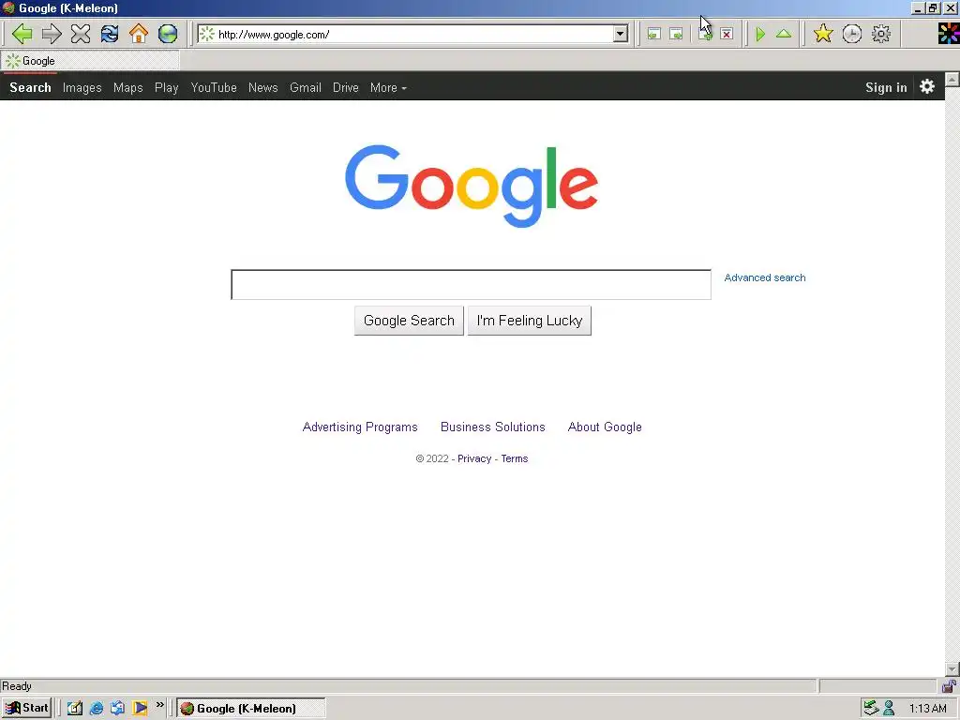
Task: Click the security lock icon in status bar
Action: pos(949,685)
